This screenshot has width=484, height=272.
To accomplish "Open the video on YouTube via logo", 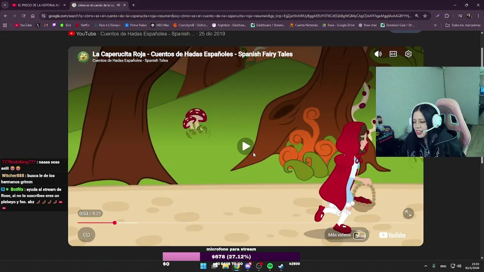I will click(392, 235).
